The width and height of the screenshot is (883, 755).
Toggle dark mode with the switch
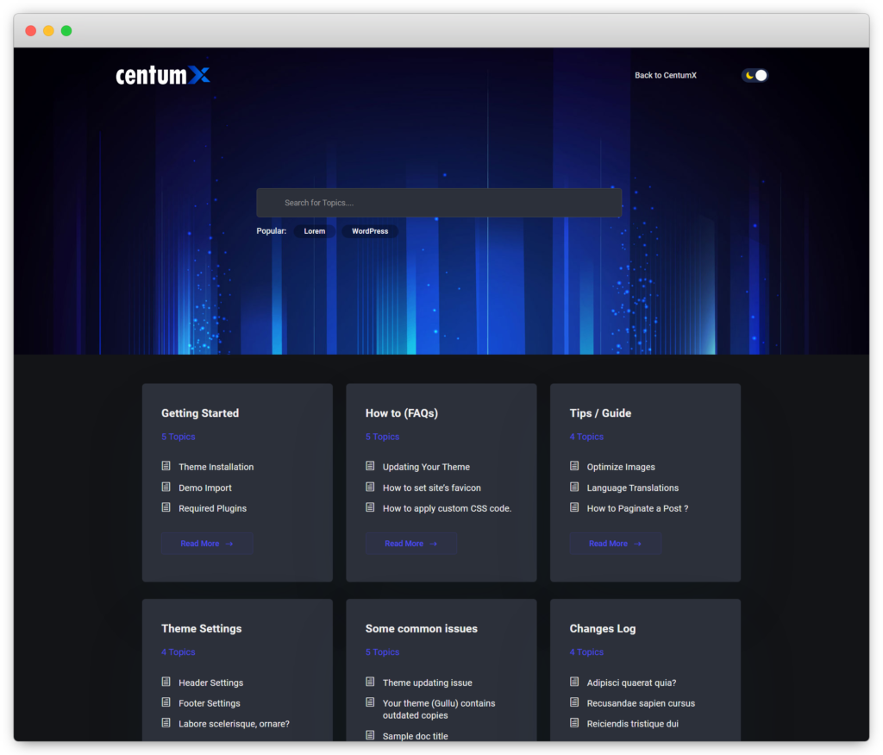click(x=755, y=75)
